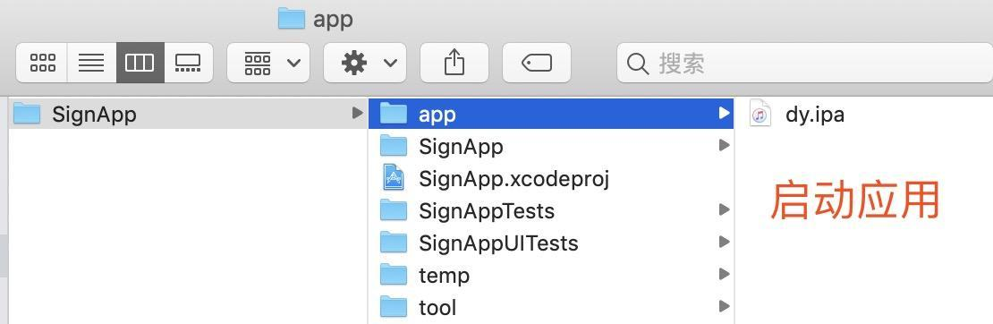
Task: Select the dy.ipa file
Action: [797, 115]
